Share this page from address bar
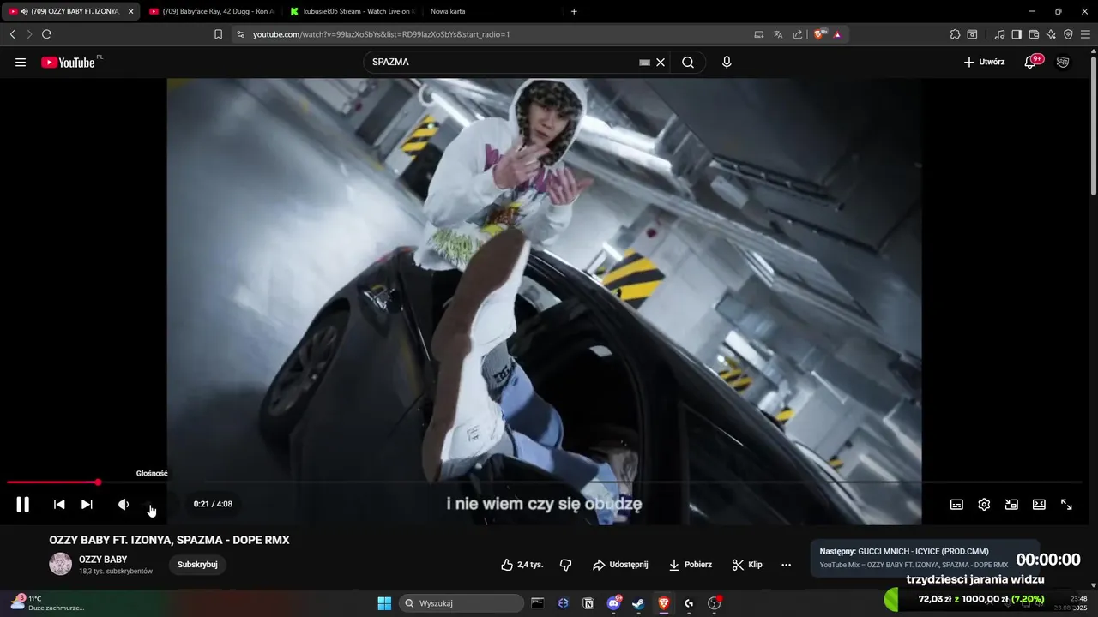1098x617 pixels. [x=798, y=34]
